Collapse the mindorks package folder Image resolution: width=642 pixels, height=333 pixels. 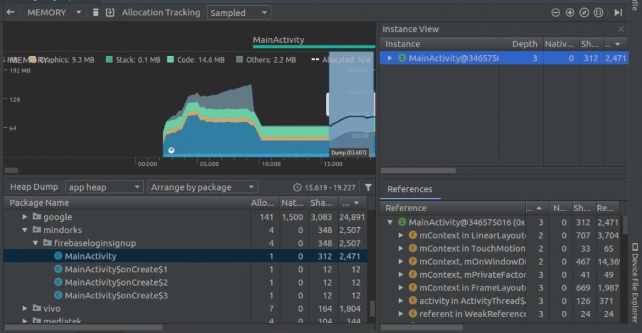pos(25,230)
